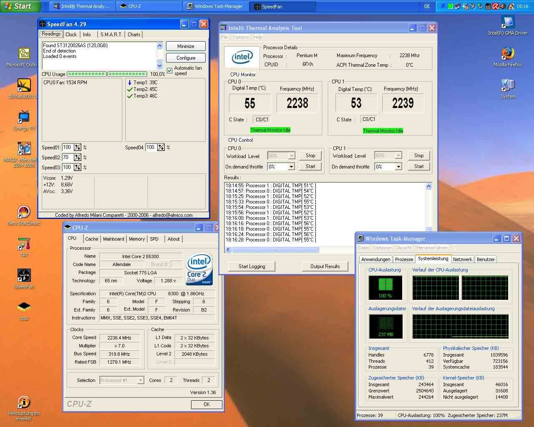The width and height of the screenshot is (534, 427).
Task: Open Help menu in Thermal Analysis Tool
Action: click(258, 37)
